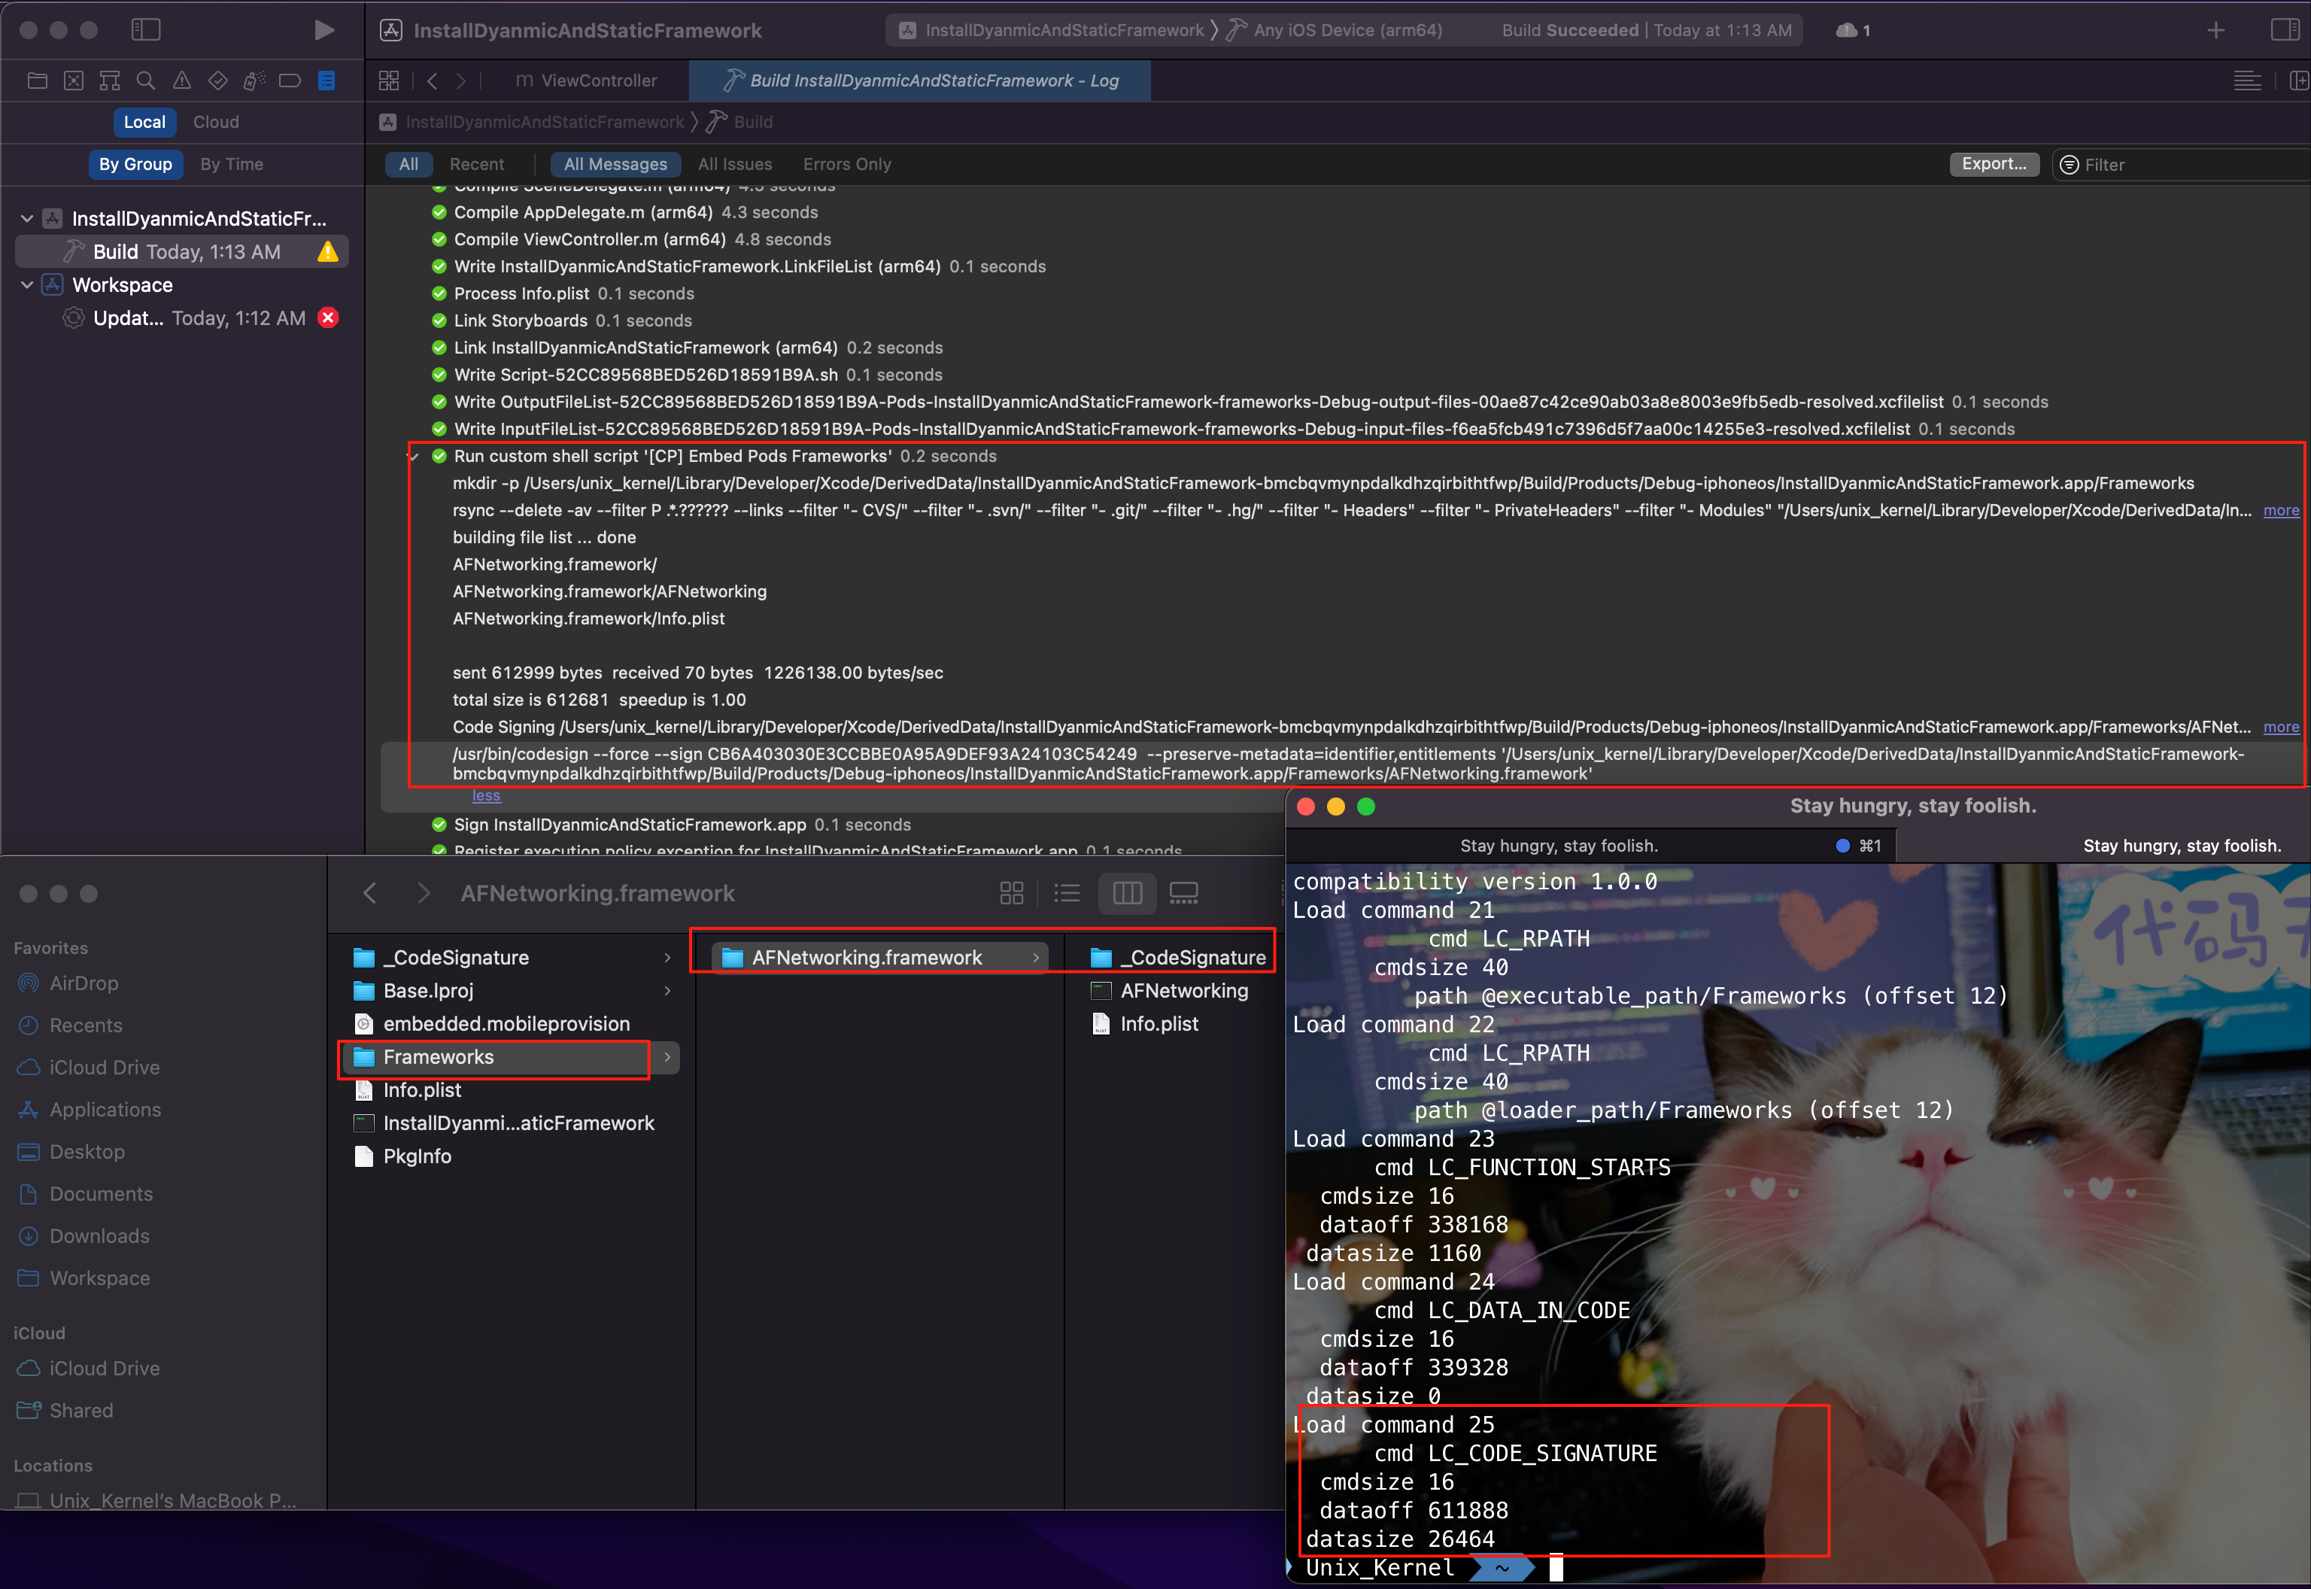The image size is (2311, 1589).
Task: Collapse the InstallDyanmicAndStaticFr... project group
Action: click(27, 218)
